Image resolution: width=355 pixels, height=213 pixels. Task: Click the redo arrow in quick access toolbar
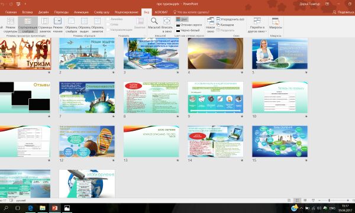11,4
